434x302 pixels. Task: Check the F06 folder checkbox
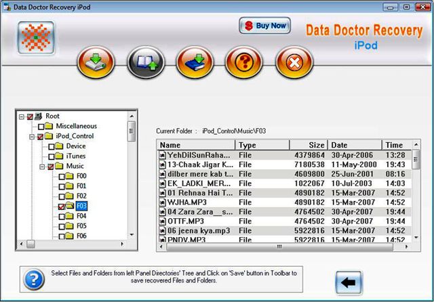[x=62, y=236]
